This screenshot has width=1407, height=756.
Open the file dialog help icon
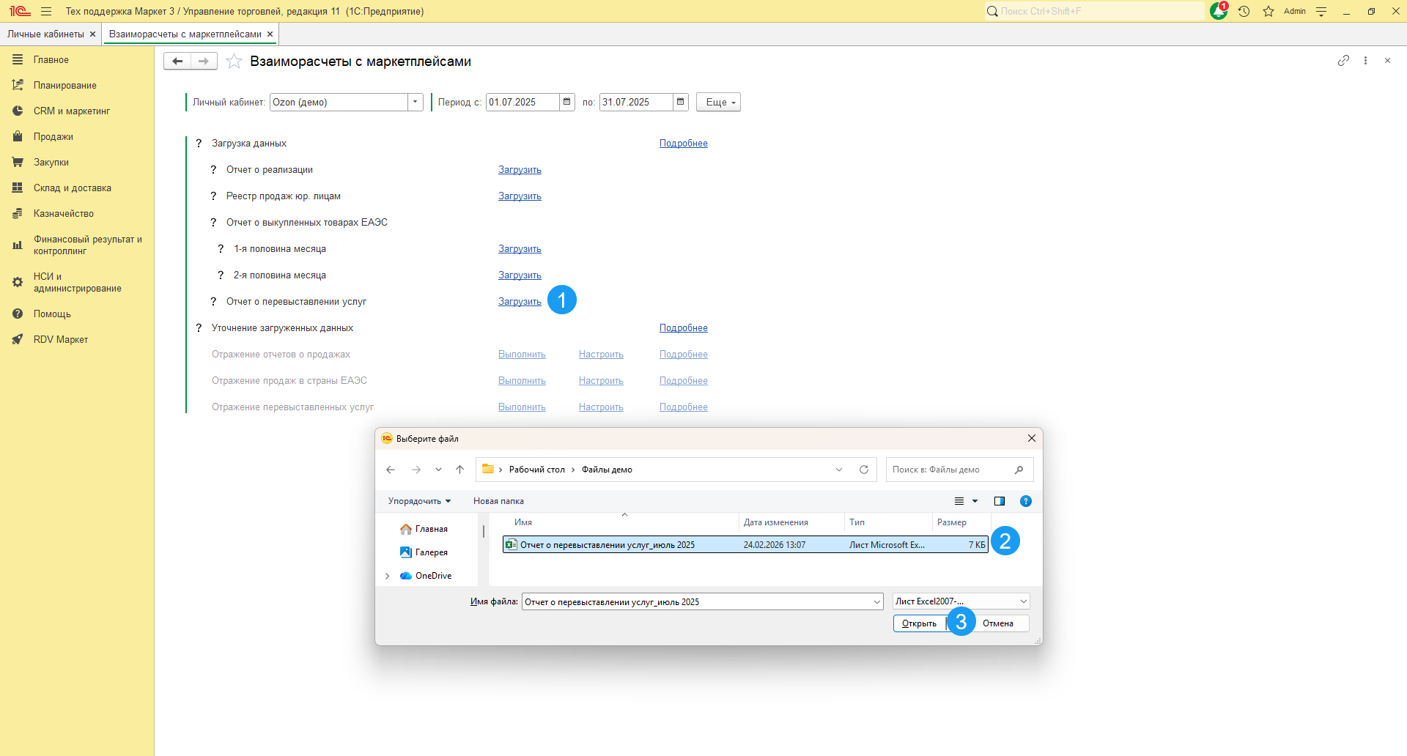coord(1026,501)
